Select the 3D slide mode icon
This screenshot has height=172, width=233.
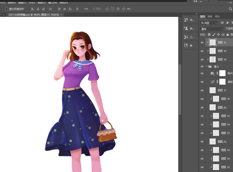tap(124, 9)
